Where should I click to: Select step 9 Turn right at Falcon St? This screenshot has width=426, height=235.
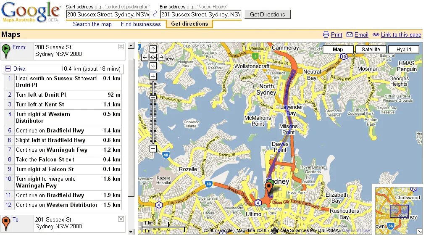coord(63,169)
